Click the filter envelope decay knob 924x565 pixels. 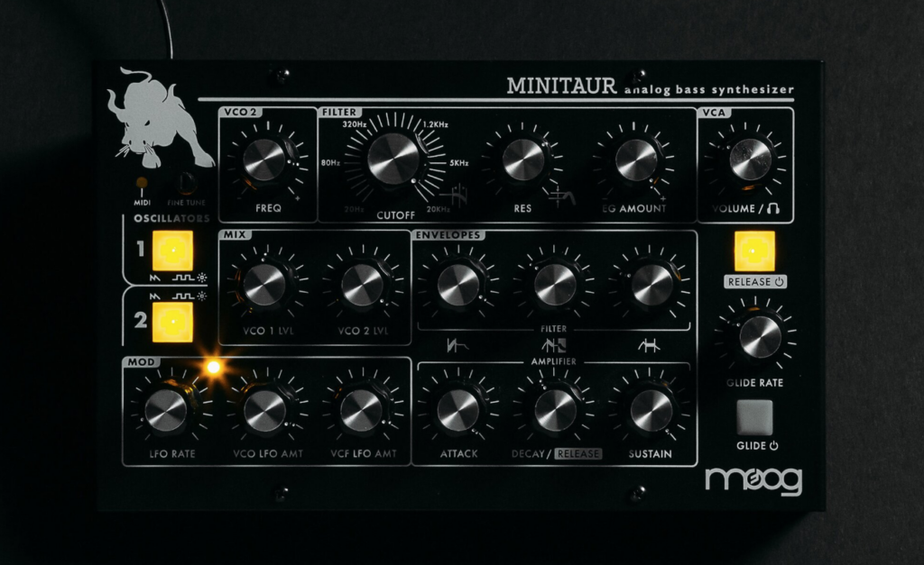pos(555,285)
